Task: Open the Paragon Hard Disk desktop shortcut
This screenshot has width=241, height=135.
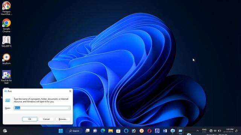Action: pyautogui.click(x=6, y=8)
